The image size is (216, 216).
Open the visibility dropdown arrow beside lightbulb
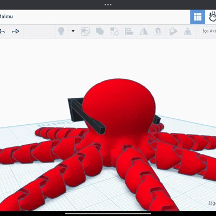coord(73,31)
